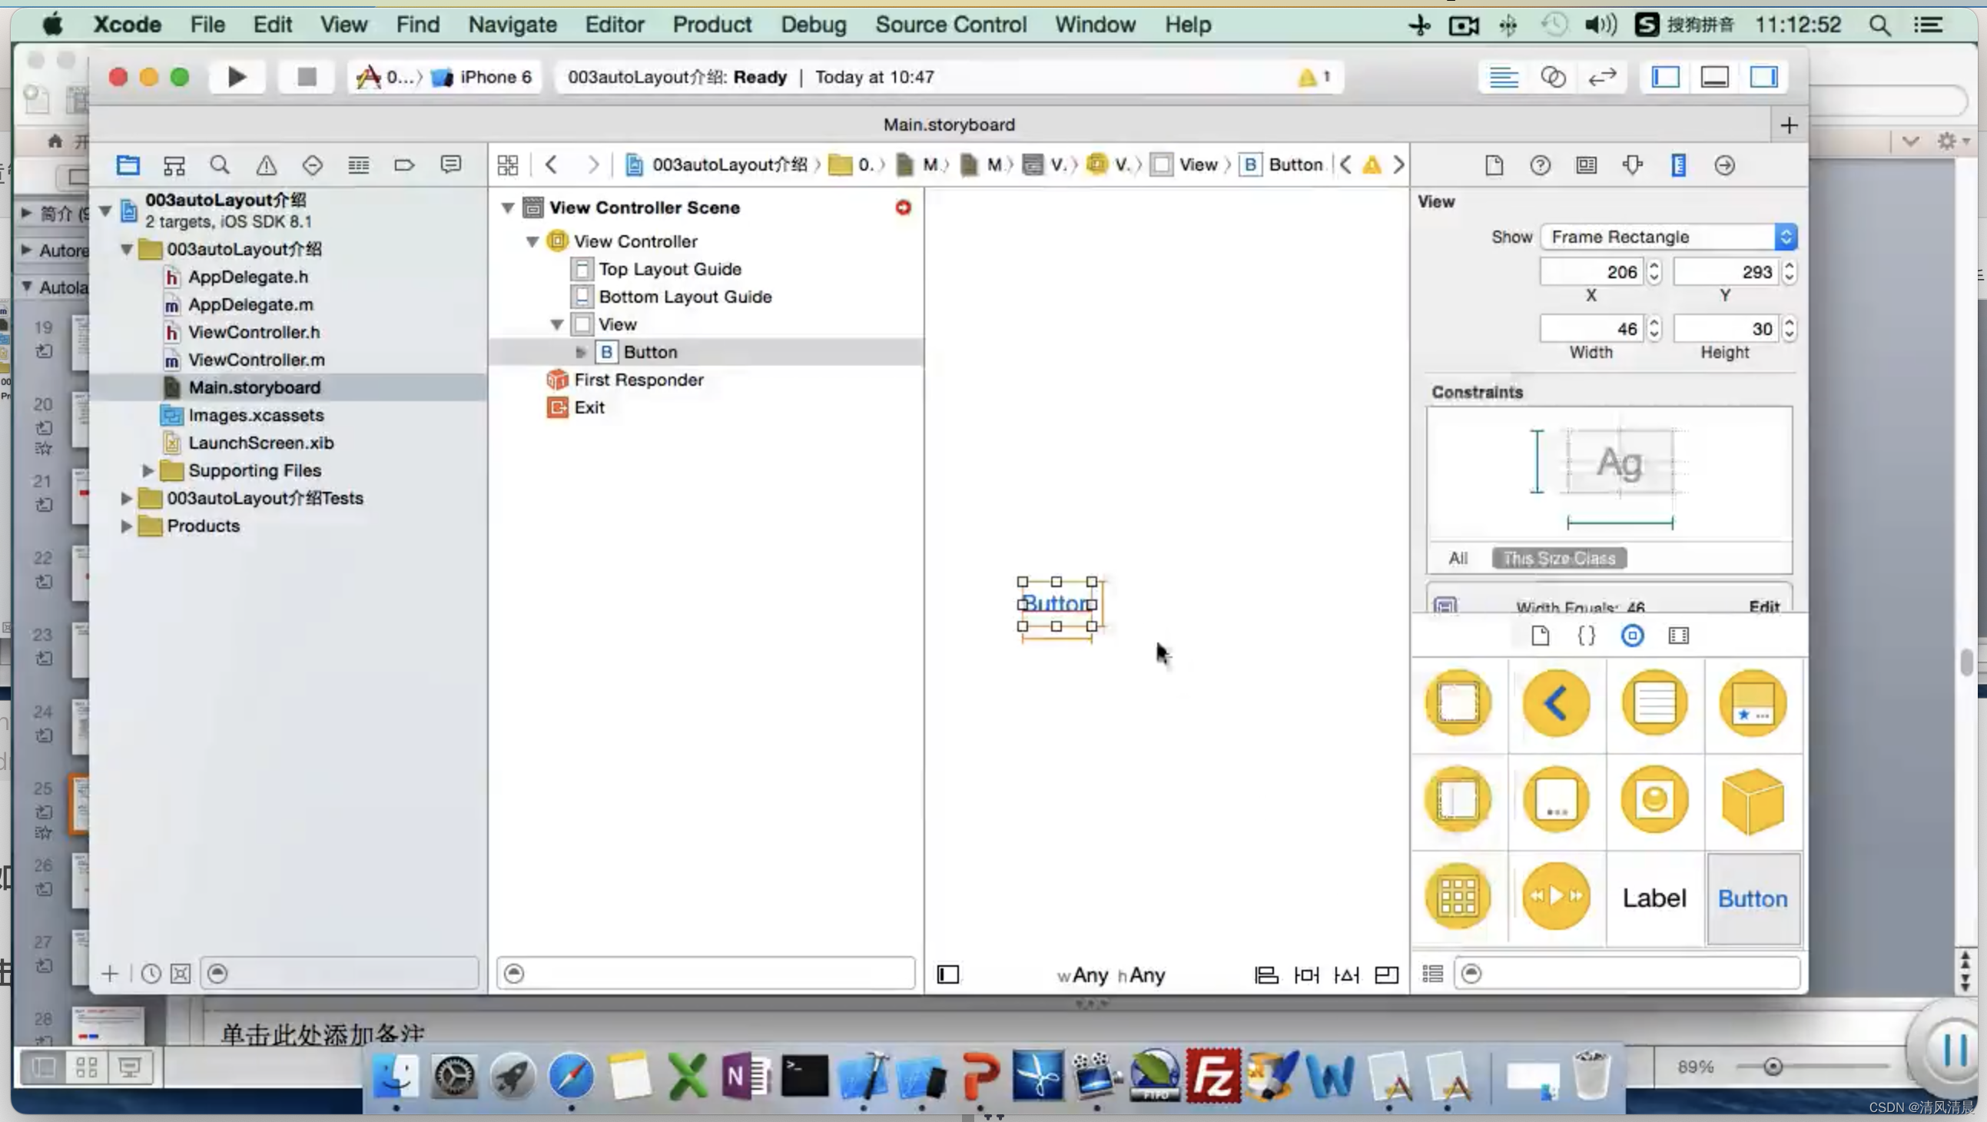Switch to the Standard editor

[1504, 77]
